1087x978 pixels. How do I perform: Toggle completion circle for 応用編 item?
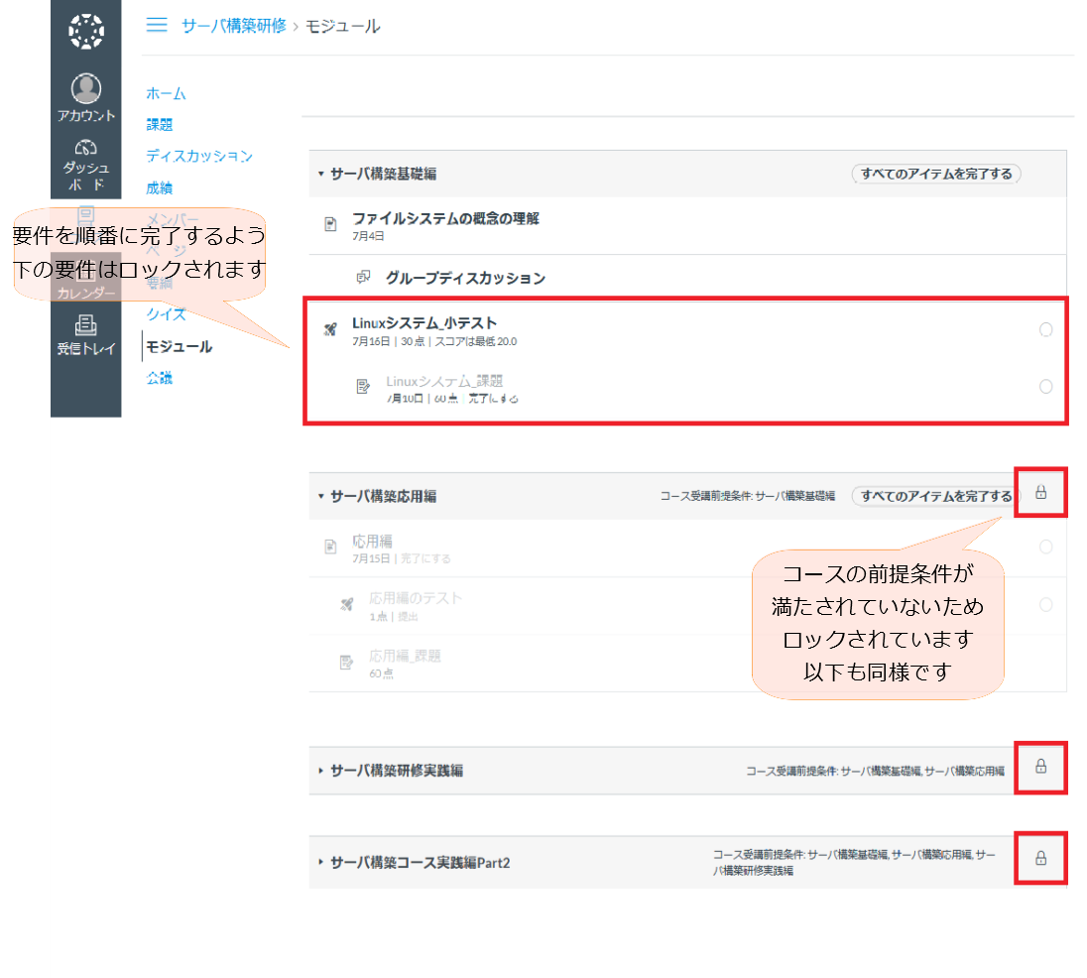point(1046,547)
